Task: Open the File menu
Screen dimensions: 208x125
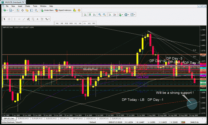Action: click(x=7, y=6)
